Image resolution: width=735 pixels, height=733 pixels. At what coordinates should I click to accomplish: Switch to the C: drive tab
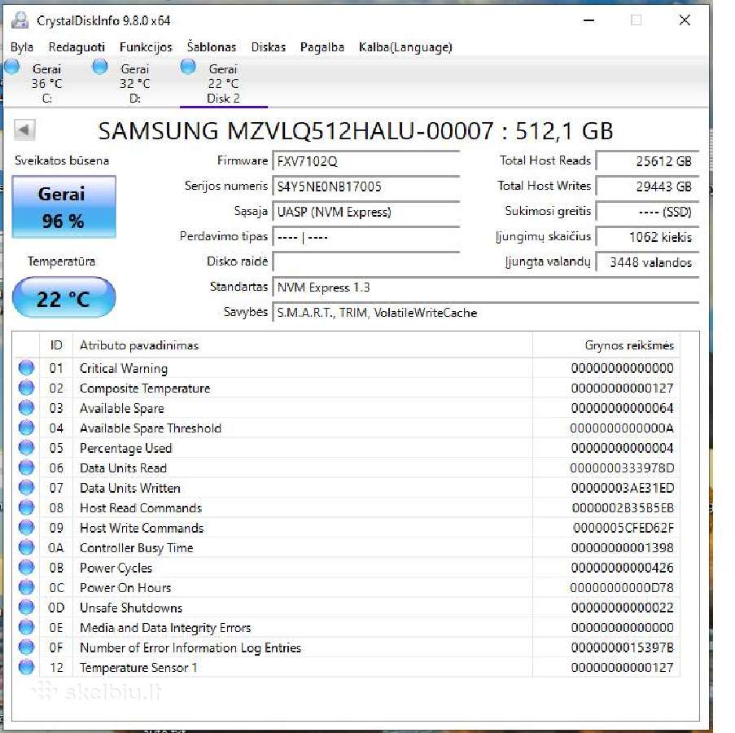coord(46,83)
